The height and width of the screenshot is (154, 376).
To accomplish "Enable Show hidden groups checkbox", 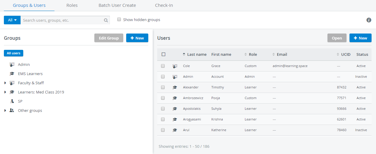I will pos(119,20).
